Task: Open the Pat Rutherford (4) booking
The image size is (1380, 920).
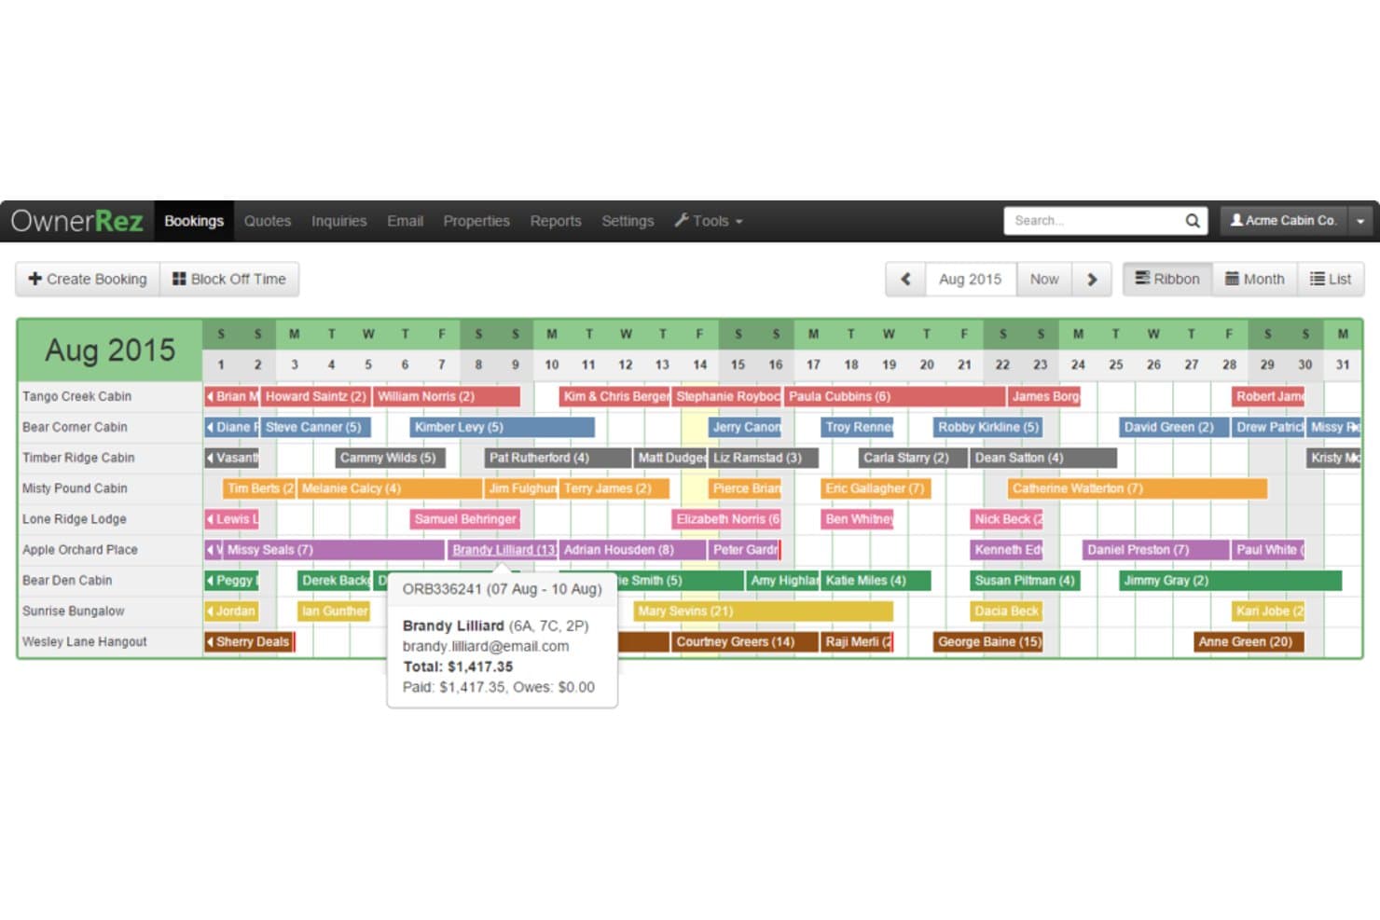Action: point(558,458)
